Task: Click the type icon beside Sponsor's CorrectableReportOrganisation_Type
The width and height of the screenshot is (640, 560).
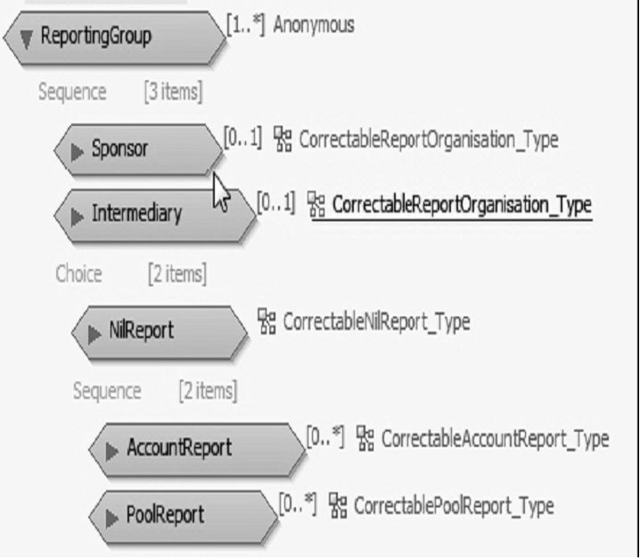Action: coord(283,139)
